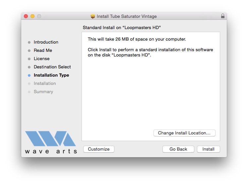Go Back to the previous step
The image size is (248, 183).
(178, 149)
